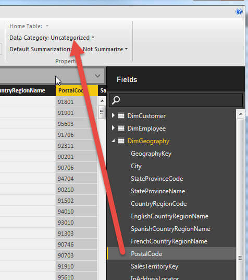Click cell with value 90703
This screenshot has height=280, width=248.
(77, 255)
